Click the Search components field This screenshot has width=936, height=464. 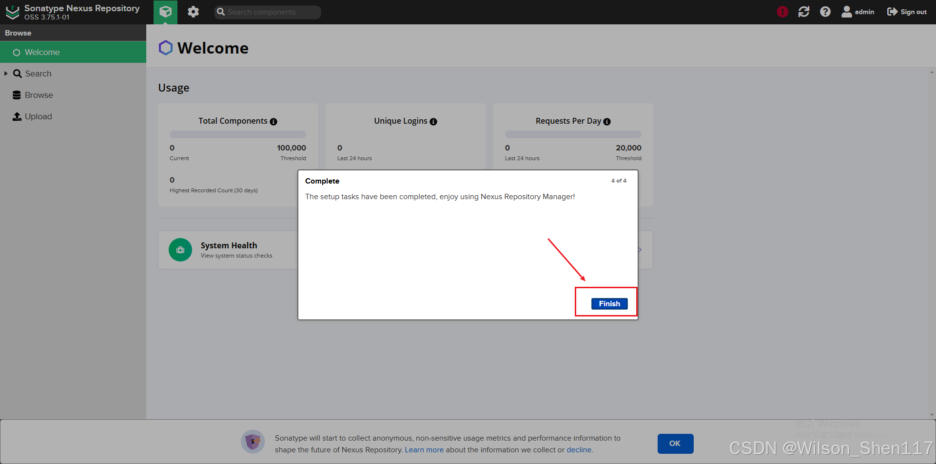click(x=267, y=12)
